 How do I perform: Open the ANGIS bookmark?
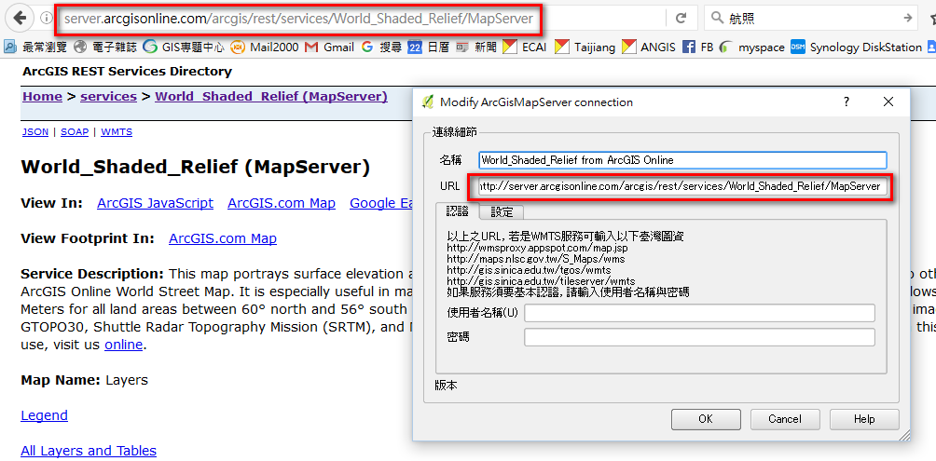pyautogui.click(x=649, y=47)
